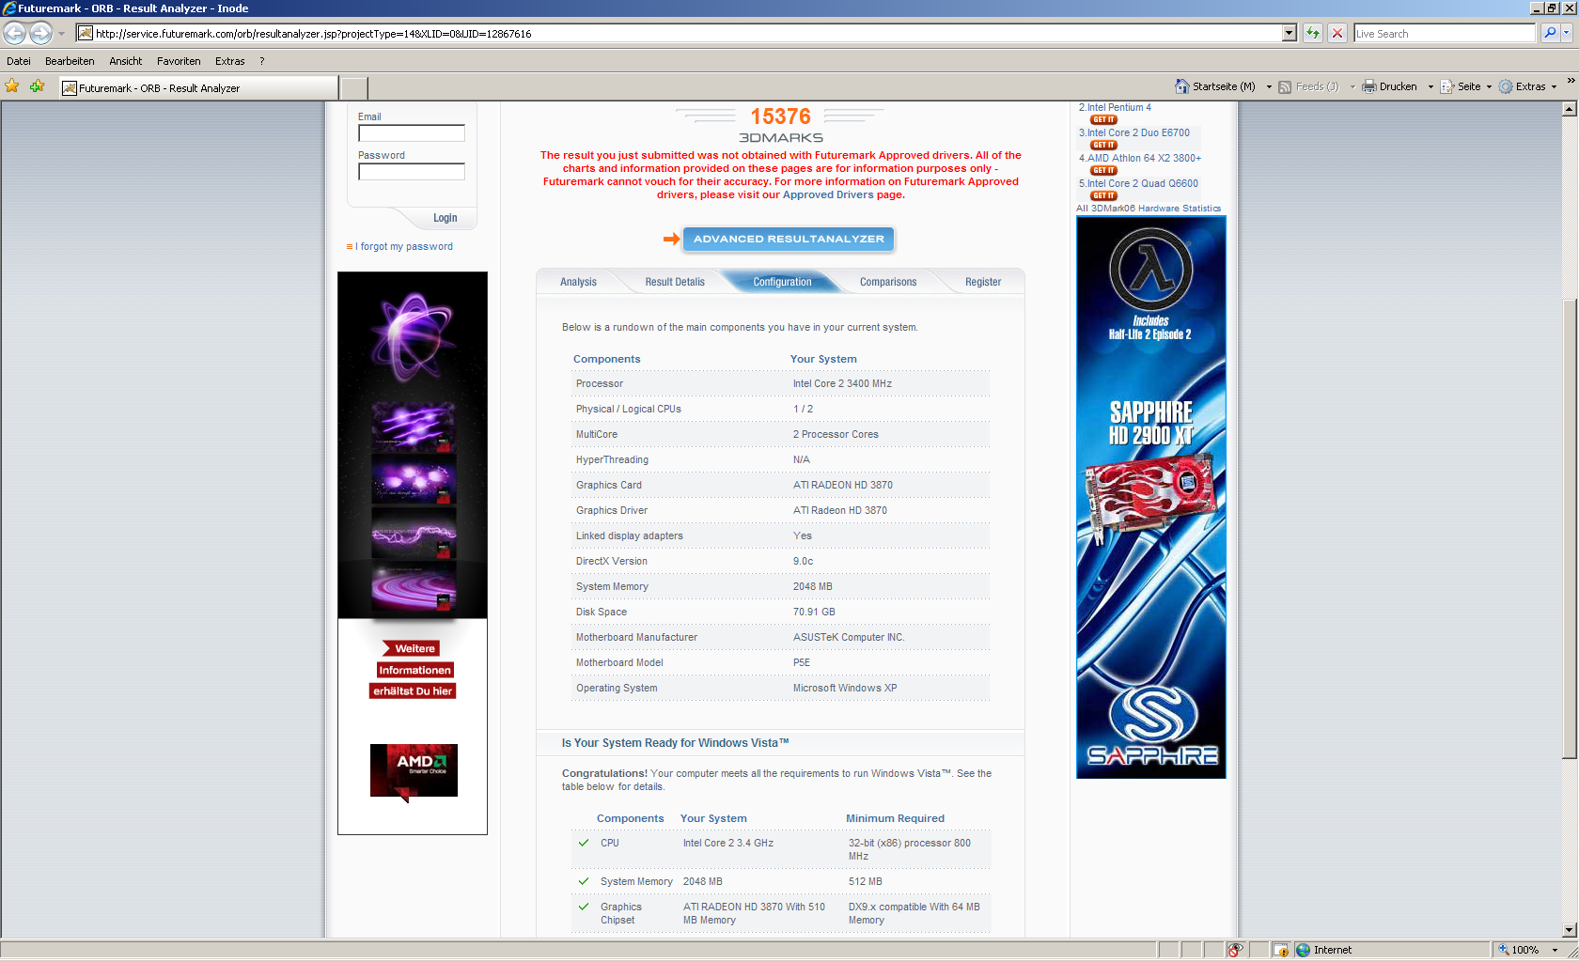Open the AMD Athlon 64 X2 3800+ link
This screenshot has height=962, width=1579.
[1144, 158]
